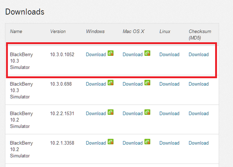Open MD5 checksum download for 10.3.0.1052
Screen dimensions: 233x167
(x=199, y=55)
